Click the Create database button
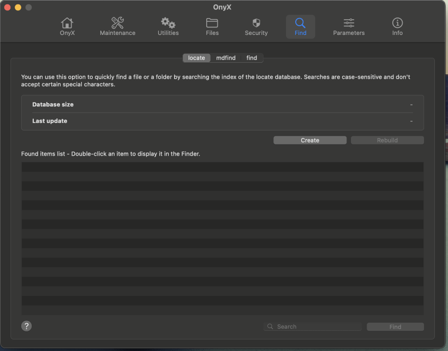448x351 pixels. [309, 140]
